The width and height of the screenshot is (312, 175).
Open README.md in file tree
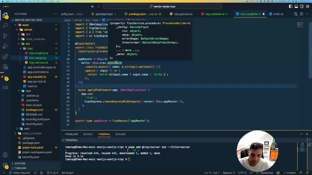(34, 115)
